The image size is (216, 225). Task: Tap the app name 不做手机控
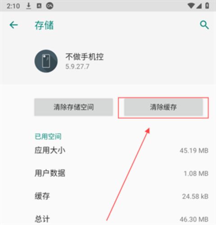click(85, 57)
